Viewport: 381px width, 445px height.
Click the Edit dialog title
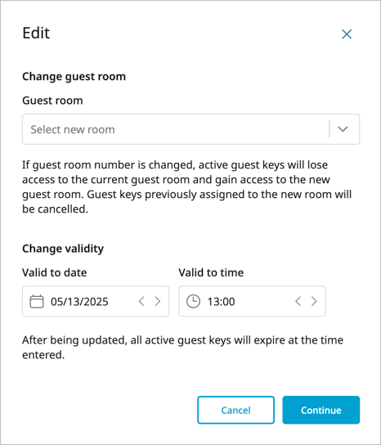point(36,33)
